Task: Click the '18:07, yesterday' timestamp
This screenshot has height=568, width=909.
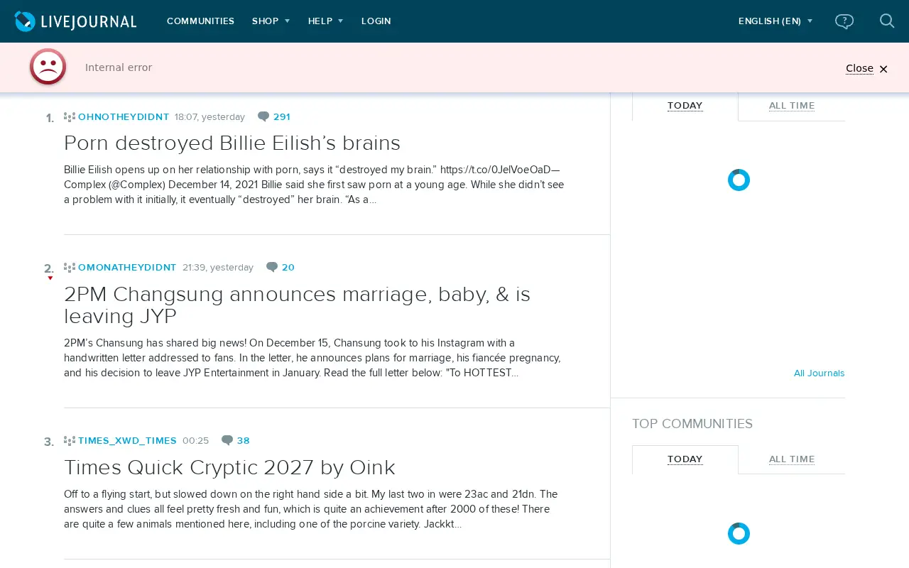Action: [209, 117]
